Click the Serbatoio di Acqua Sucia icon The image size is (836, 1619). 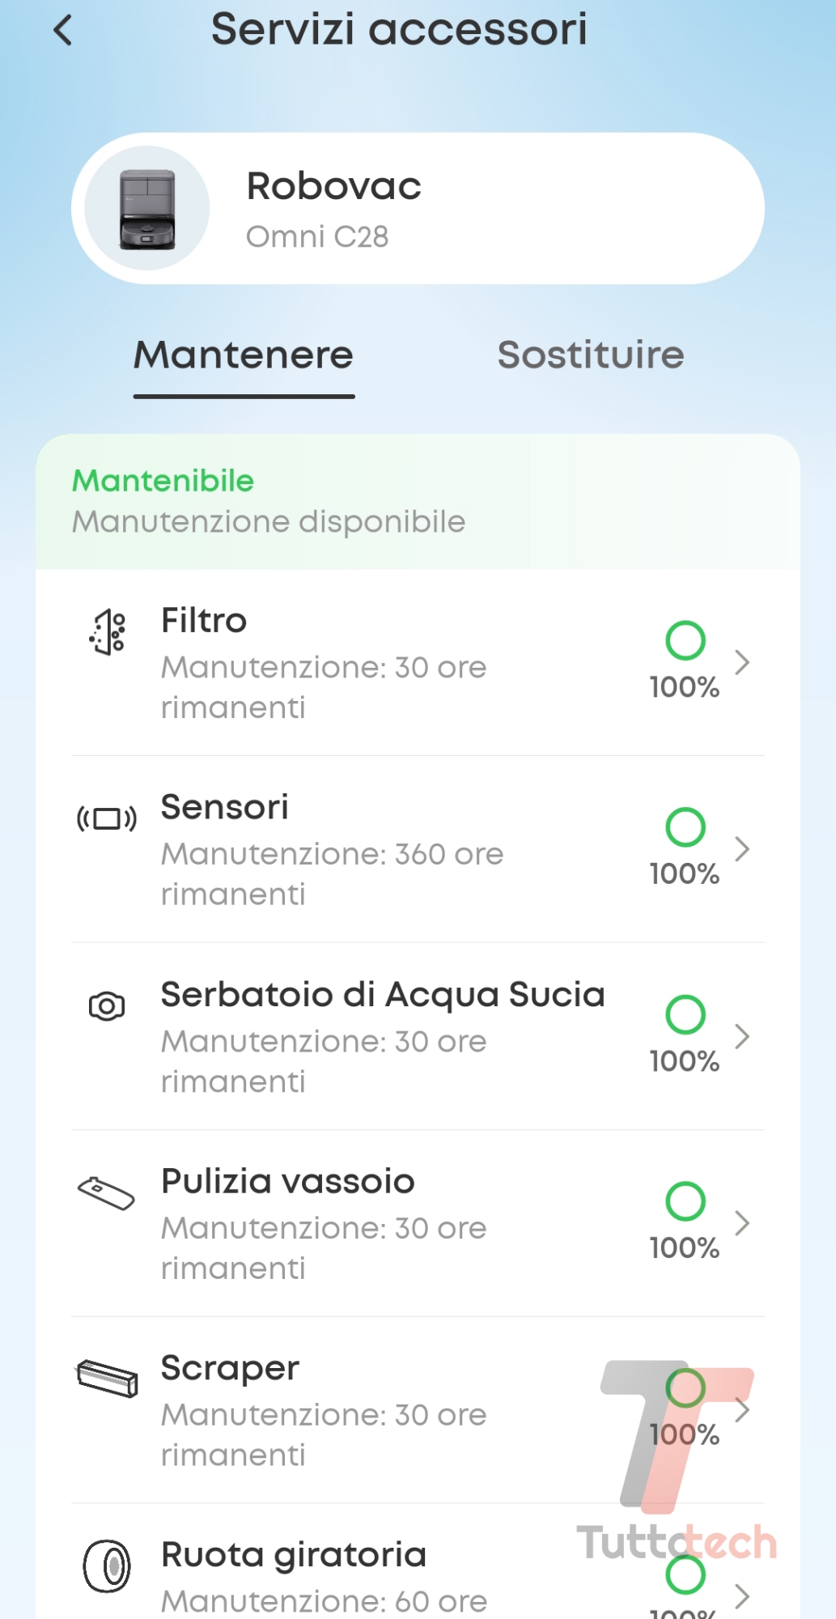pos(107,1006)
